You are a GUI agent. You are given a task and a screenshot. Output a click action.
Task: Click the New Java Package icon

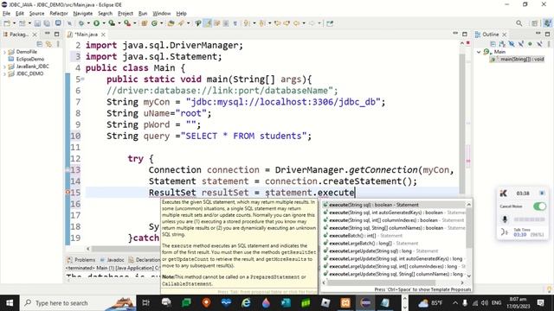(145, 23)
